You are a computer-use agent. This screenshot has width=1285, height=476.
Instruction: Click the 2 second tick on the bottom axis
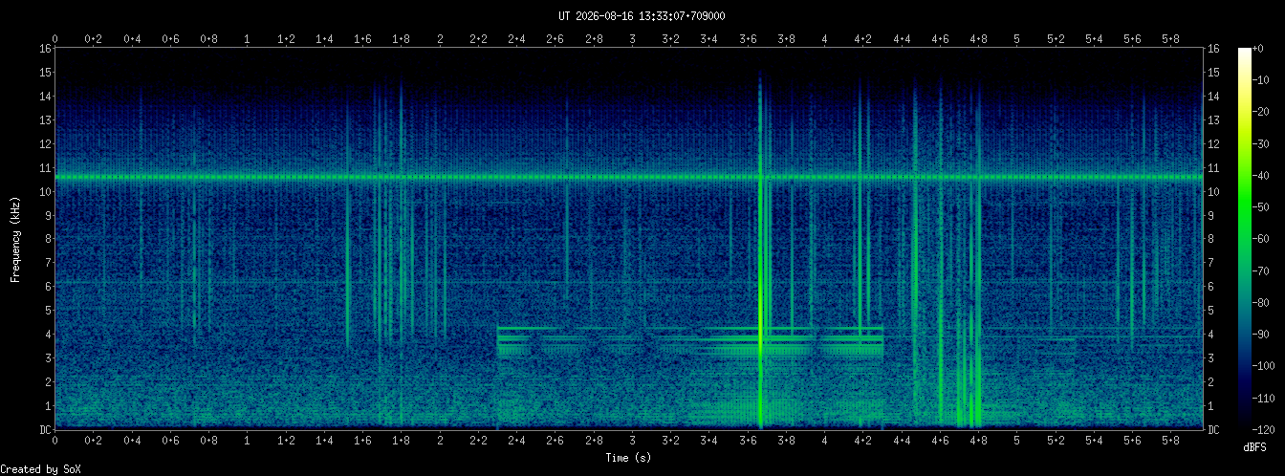click(x=440, y=442)
